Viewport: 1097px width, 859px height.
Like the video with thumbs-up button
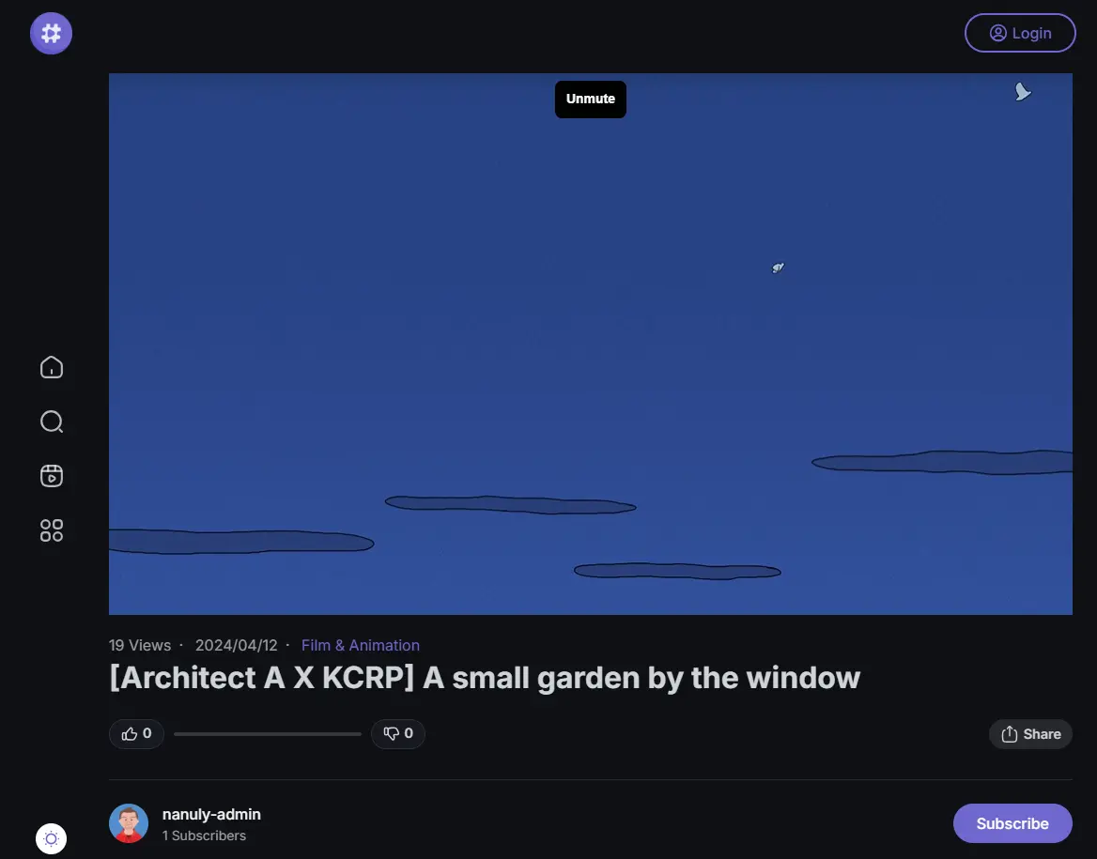[x=136, y=734]
